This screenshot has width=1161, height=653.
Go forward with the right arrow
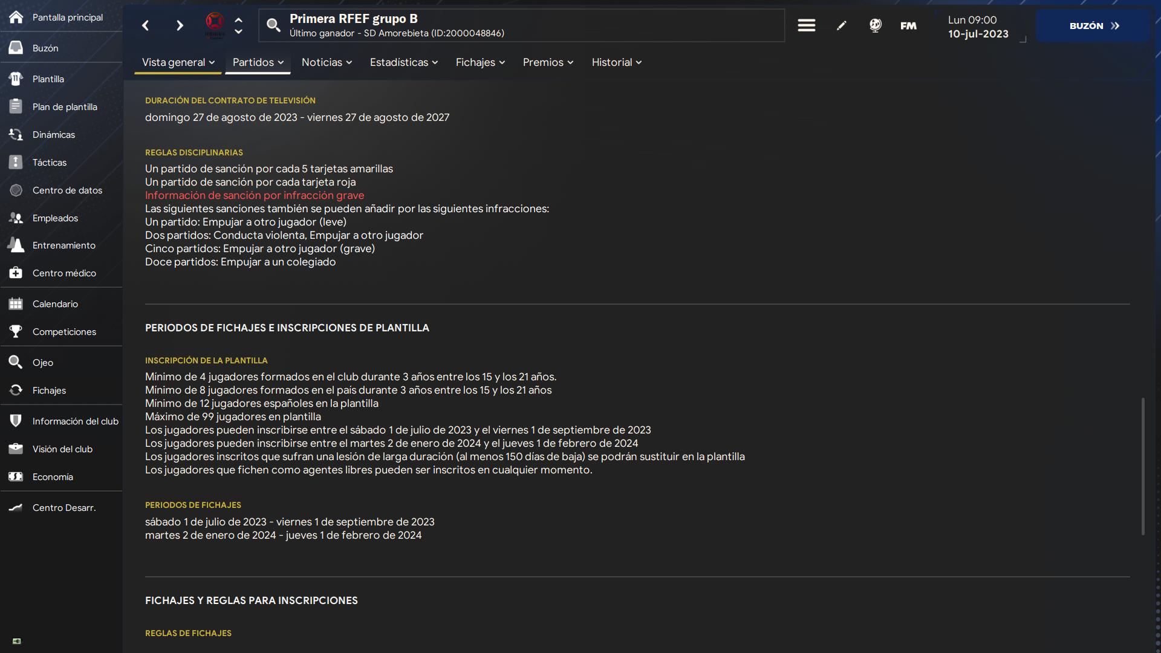pyautogui.click(x=180, y=25)
